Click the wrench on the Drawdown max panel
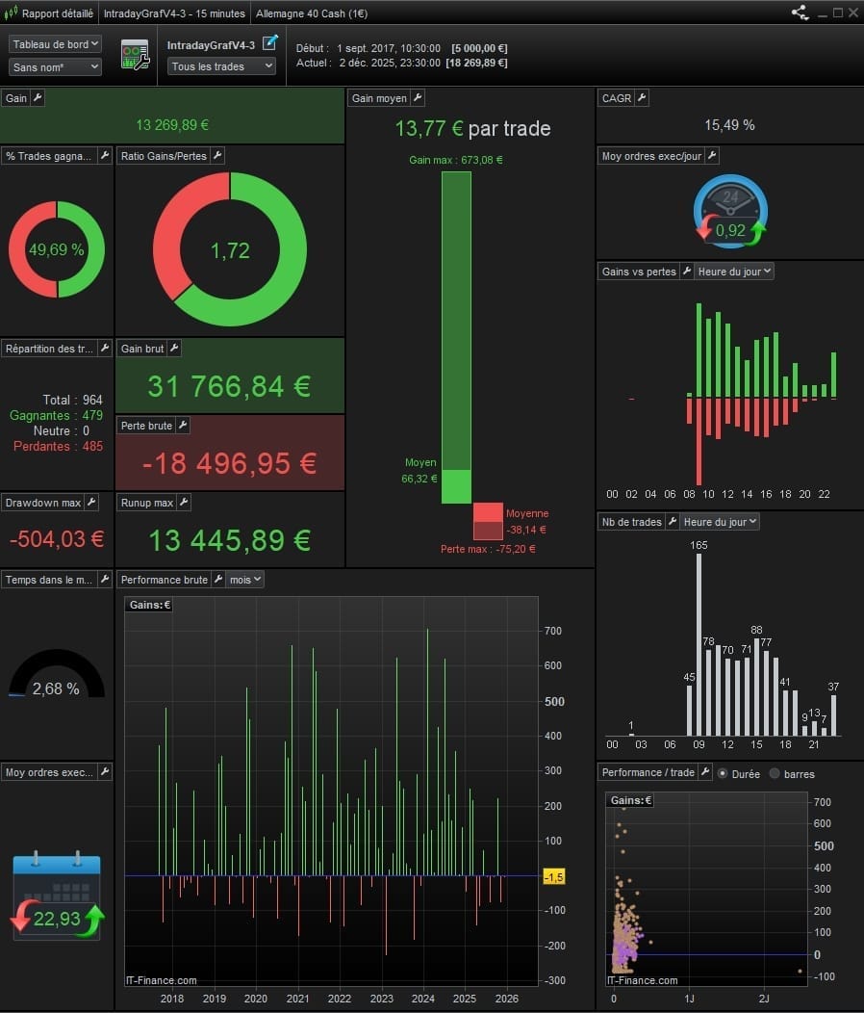 (91, 503)
